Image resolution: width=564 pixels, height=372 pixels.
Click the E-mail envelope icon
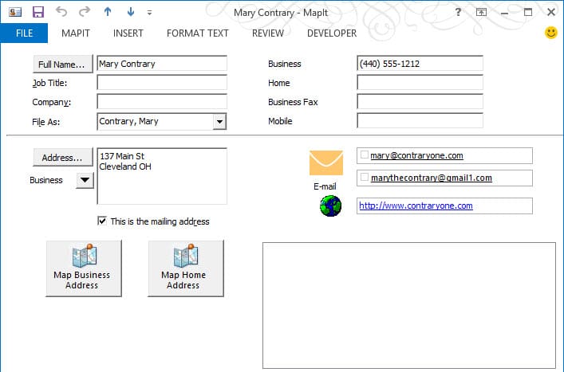[x=326, y=163]
